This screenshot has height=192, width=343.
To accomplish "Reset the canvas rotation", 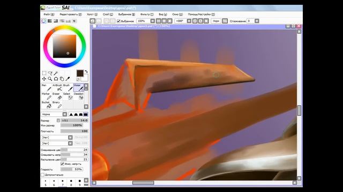I will click(x=206, y=21).
